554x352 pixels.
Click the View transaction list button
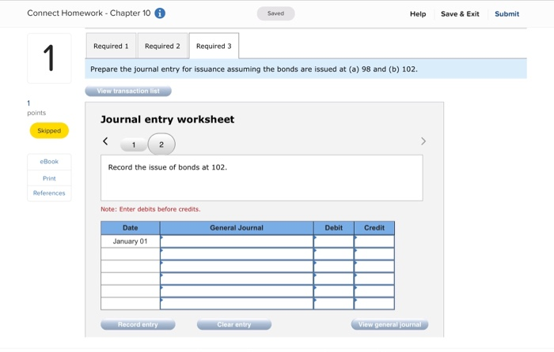coord(128,91)
